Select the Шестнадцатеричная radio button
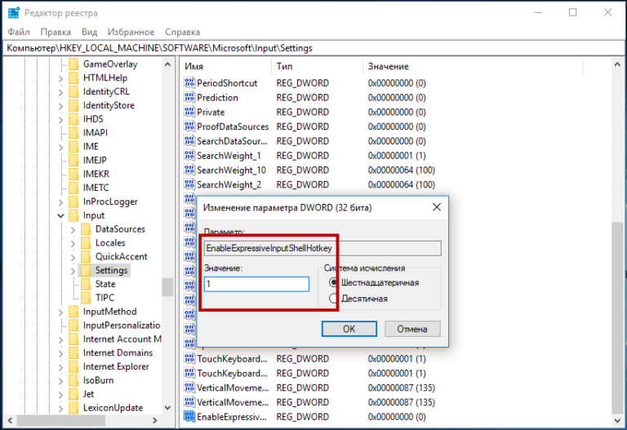The image size is (627, 430). [333, 282]
